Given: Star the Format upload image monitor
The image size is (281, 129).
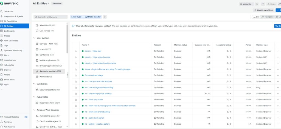Looking at the screenshot, I should (76, 75).
